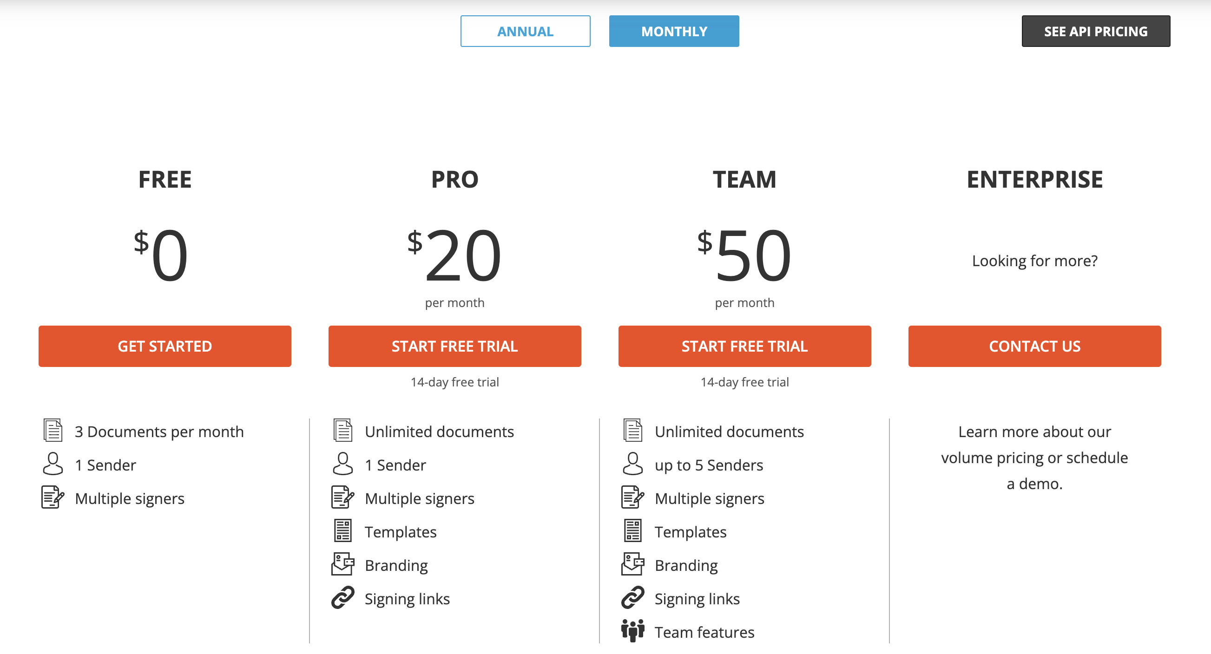Click Get Started on the Free plan

click(x=165, y=346)
